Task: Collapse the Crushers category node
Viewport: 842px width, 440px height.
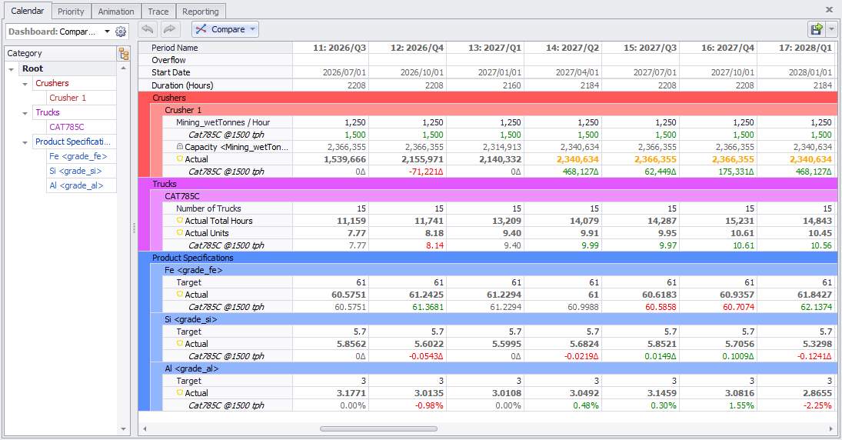Action: [x=25, y=84]
